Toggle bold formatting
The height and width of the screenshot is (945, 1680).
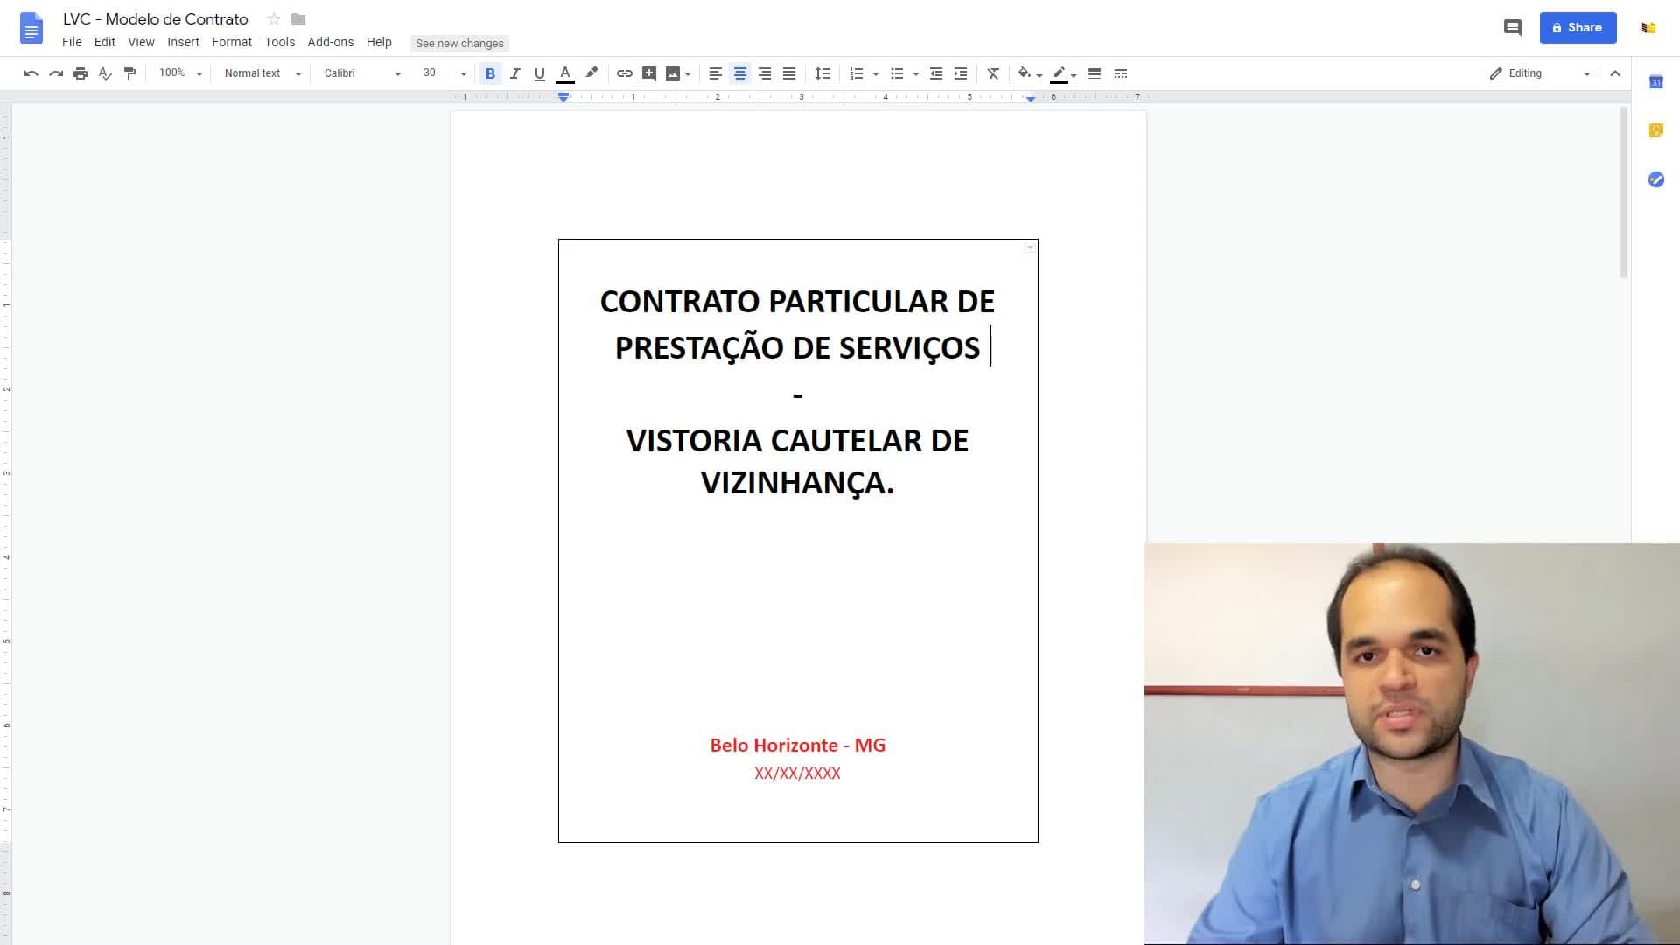490,73
